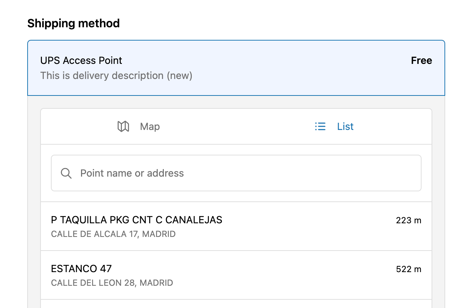Click the empty space right of the placeholder text
Screen dimensions: 471x308
[301, 173]
